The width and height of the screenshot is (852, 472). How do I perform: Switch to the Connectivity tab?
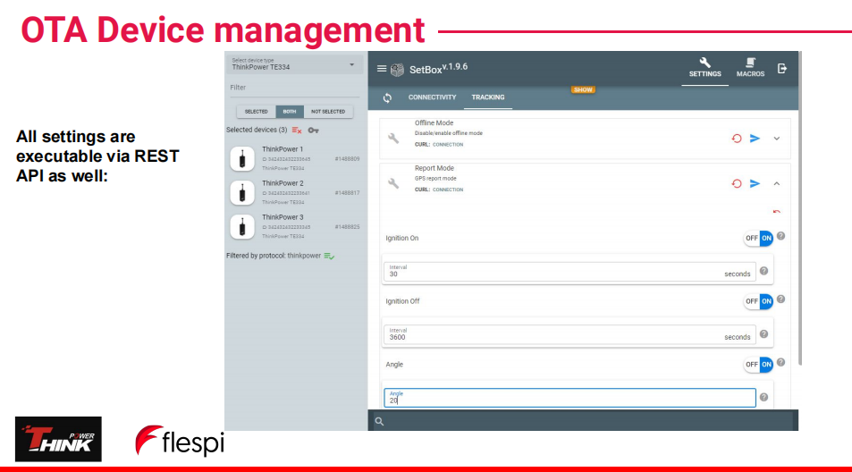(432, 97)
